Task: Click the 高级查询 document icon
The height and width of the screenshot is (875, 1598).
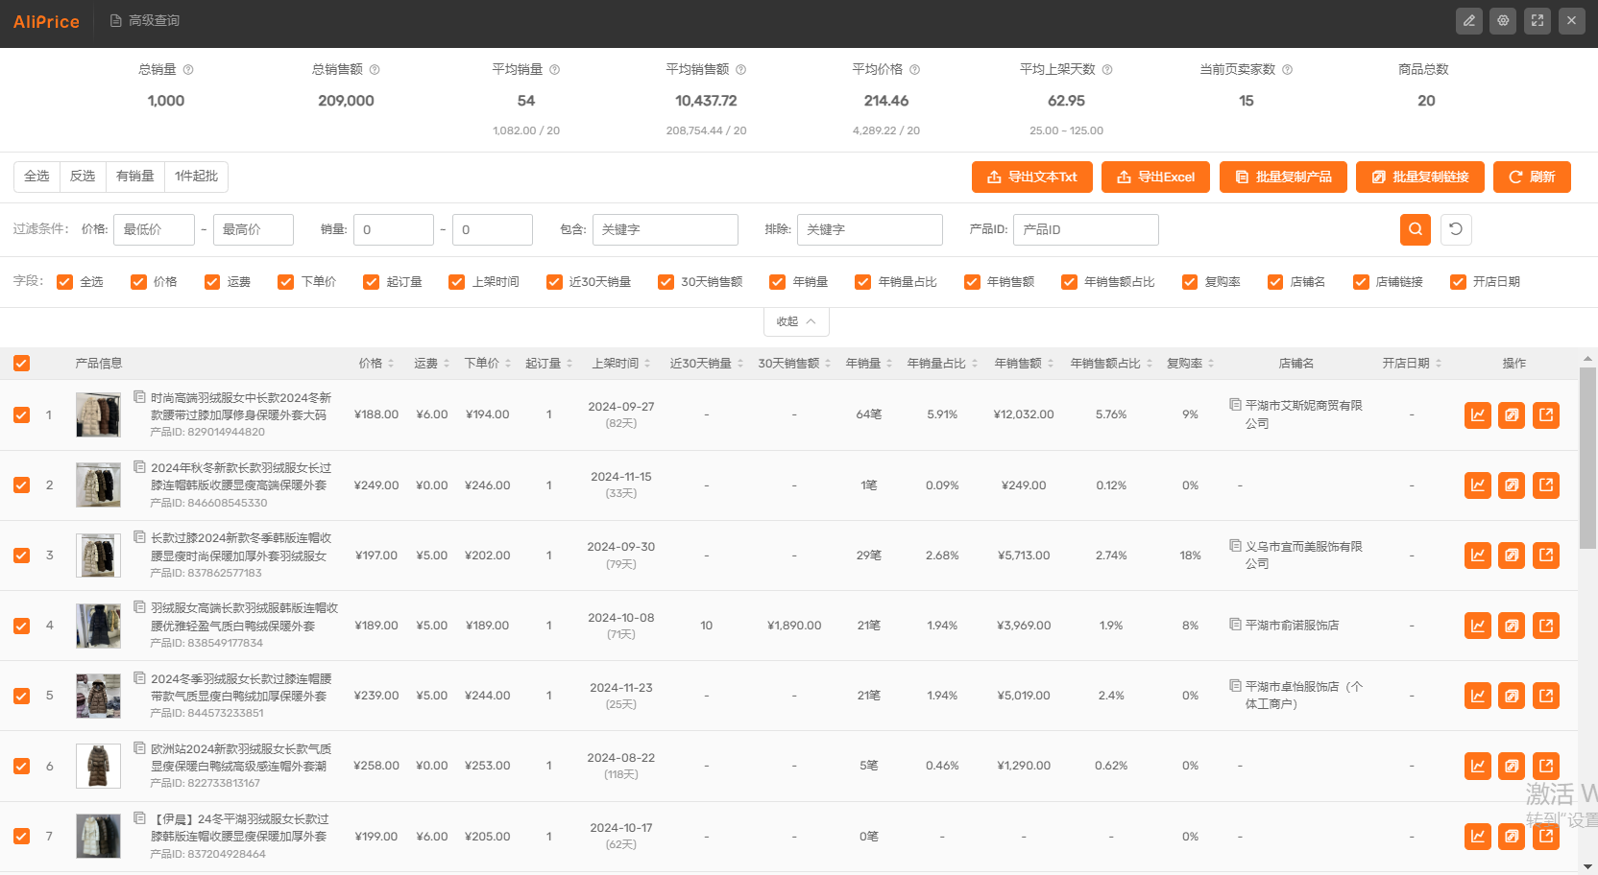Action: pos(116,21)
